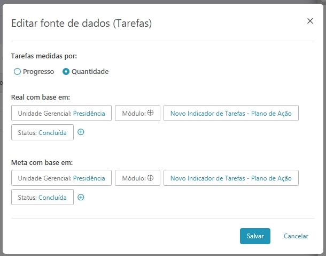Image resolution: width=326 pixels, height=256 pixels.
Task: Select the Progresso radio option
Action: [x=18, y=71]
